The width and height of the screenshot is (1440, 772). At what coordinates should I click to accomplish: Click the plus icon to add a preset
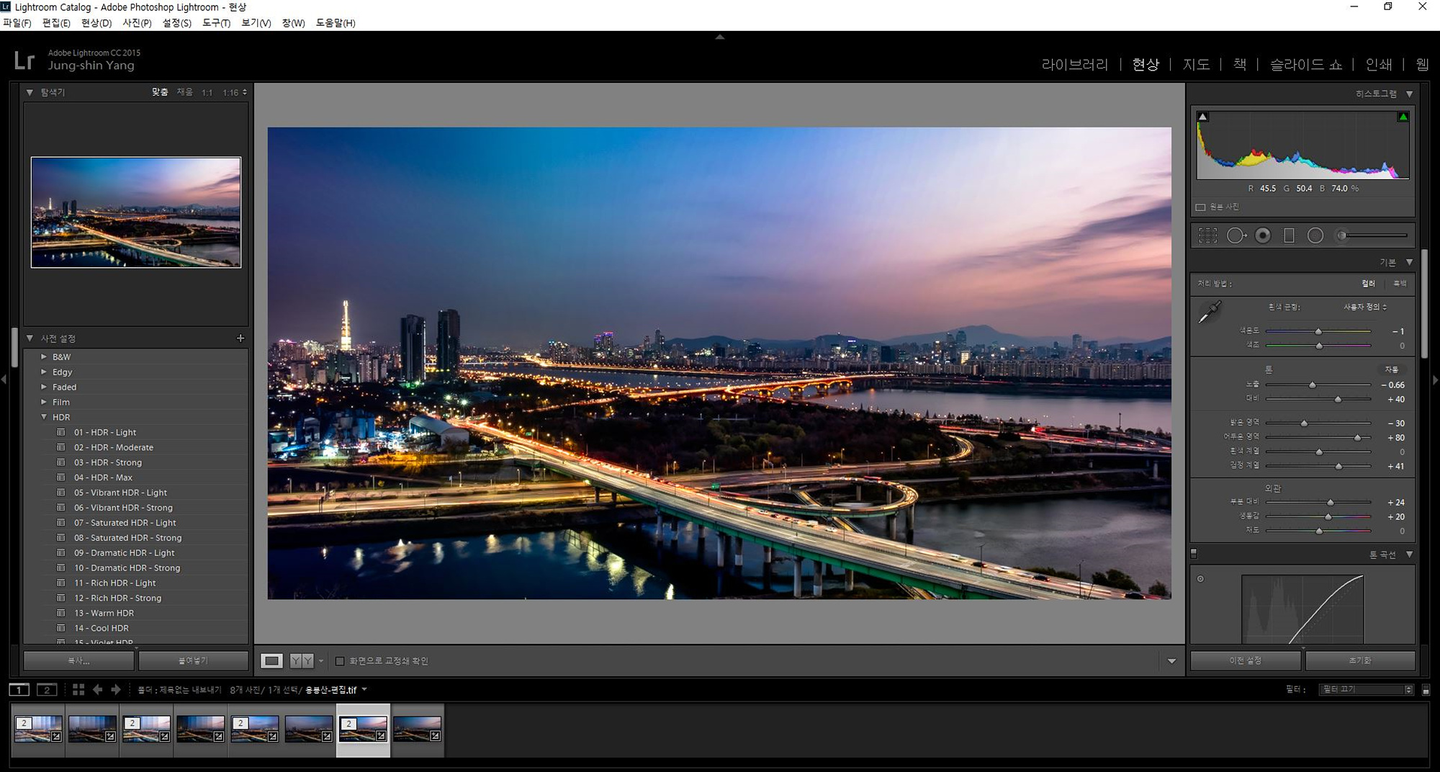240,338
